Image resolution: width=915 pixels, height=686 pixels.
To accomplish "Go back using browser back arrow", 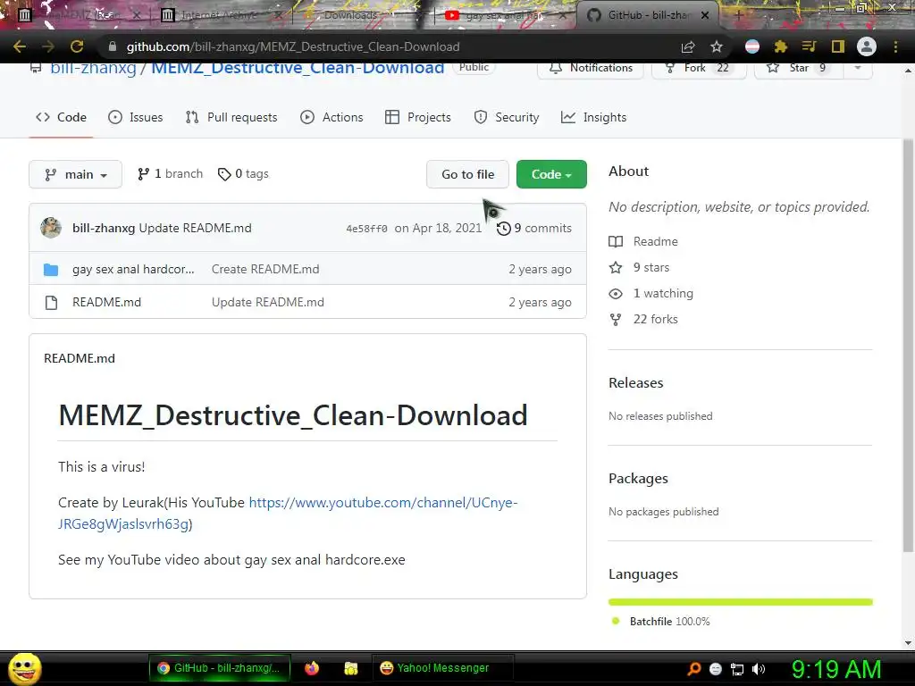I will [x=20, y=46].
